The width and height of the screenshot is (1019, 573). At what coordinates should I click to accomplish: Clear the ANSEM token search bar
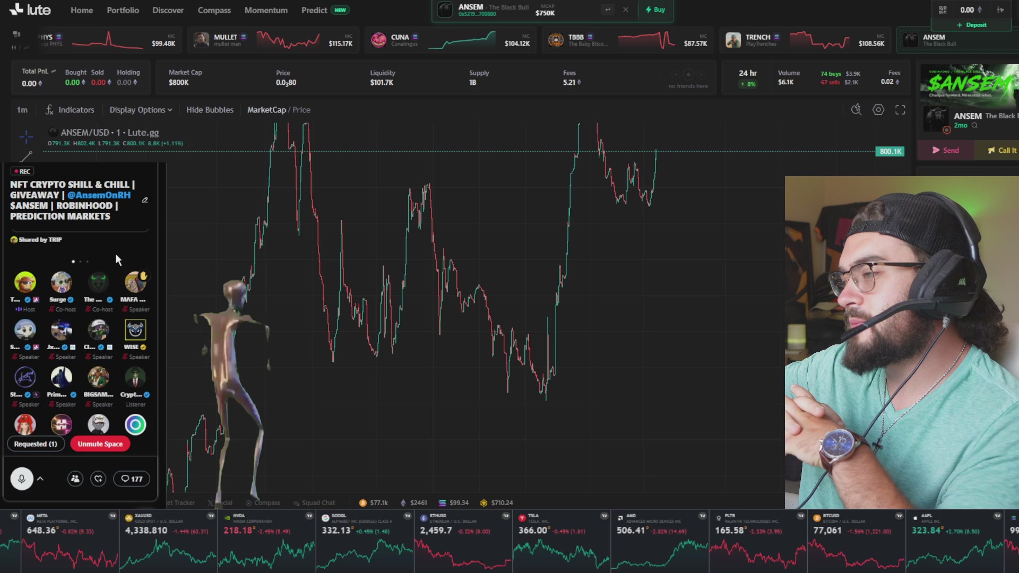[x=626, y=10]
